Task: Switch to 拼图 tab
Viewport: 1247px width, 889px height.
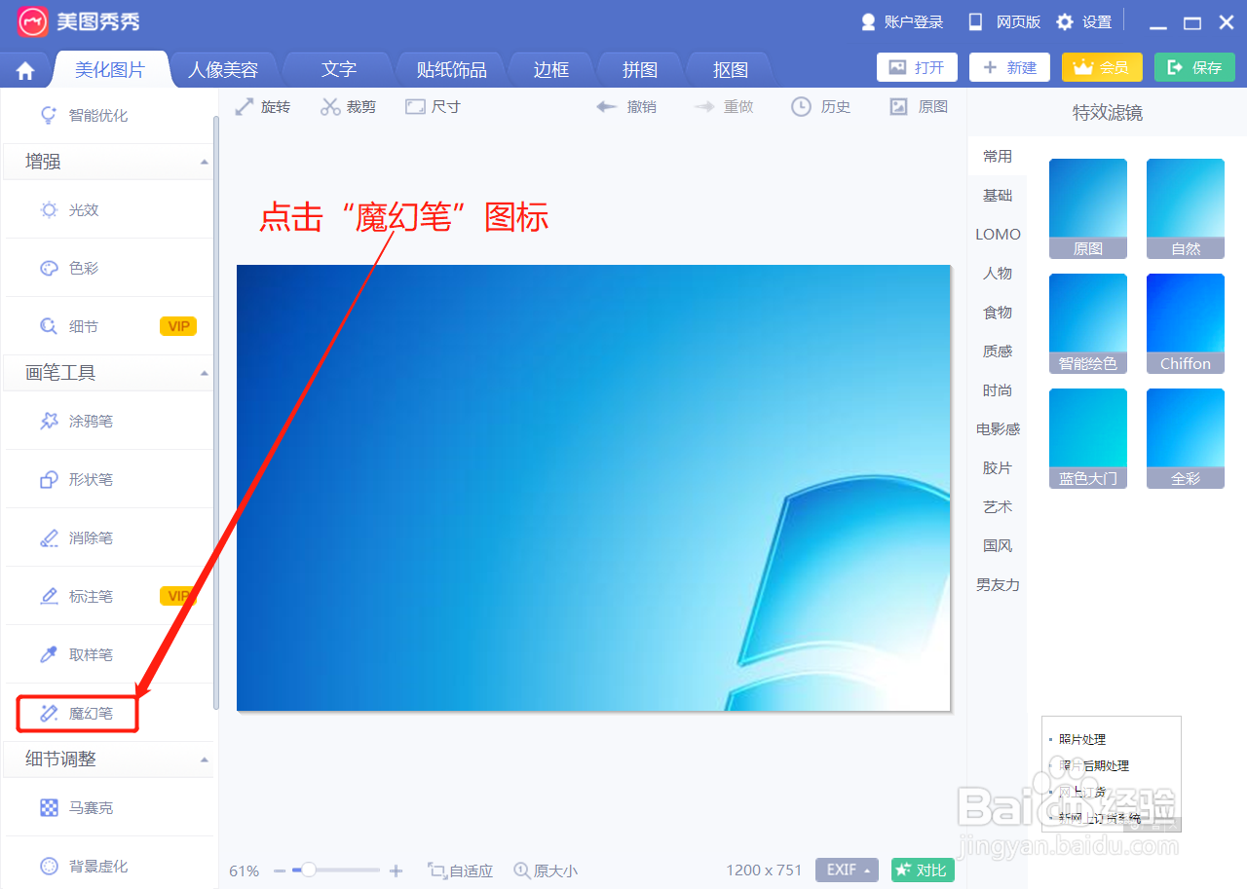Action: (640, 69)
